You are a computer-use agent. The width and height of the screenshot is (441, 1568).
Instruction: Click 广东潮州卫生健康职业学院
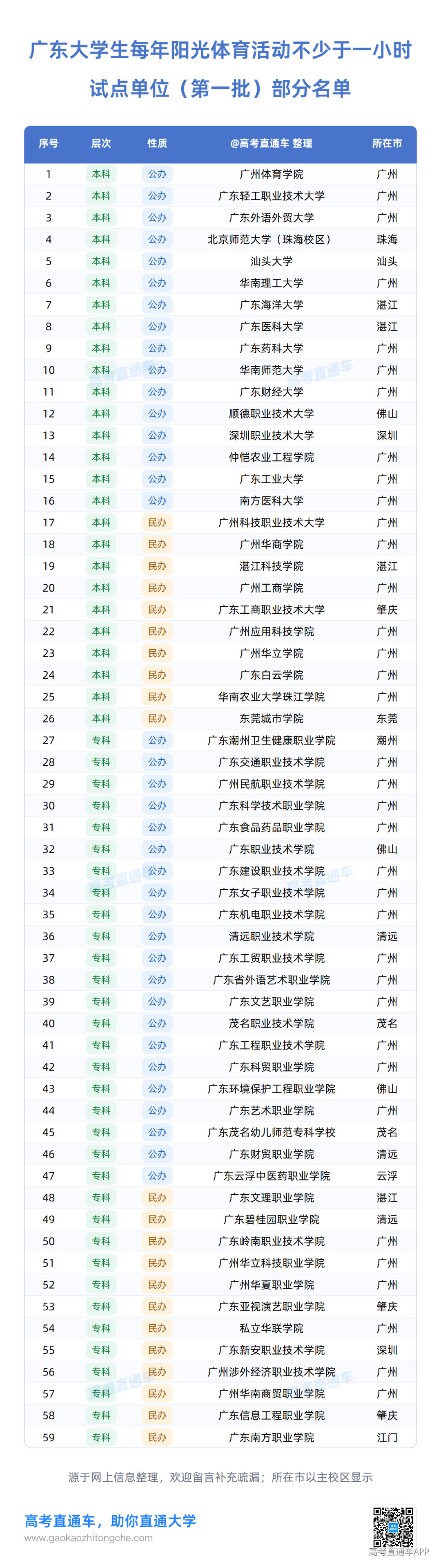tap(271, 740)
